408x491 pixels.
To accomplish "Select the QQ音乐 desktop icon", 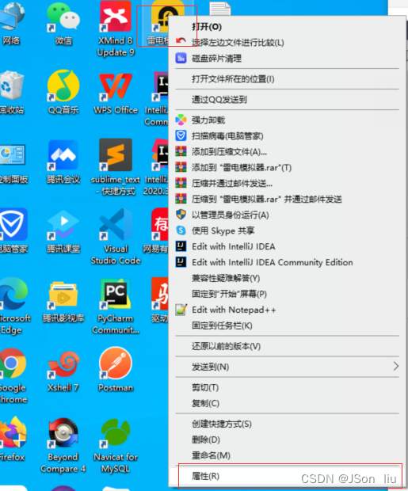I will (63, 86).
